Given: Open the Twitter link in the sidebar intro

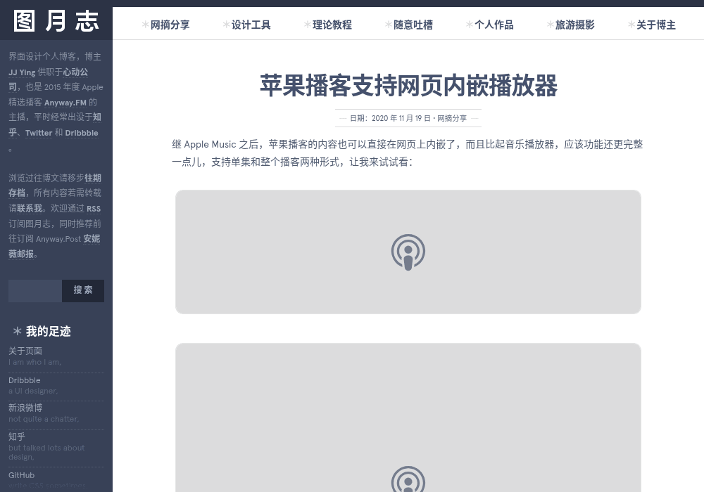Looking at the screenshot, I should (39, 133).
